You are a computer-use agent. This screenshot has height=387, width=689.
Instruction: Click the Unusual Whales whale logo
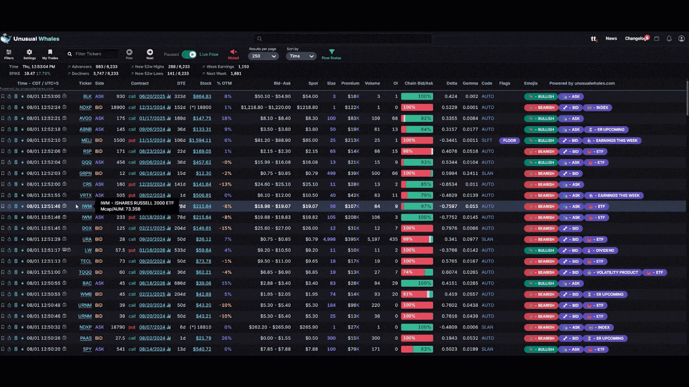pyautogui.click(x=6, y=38)
